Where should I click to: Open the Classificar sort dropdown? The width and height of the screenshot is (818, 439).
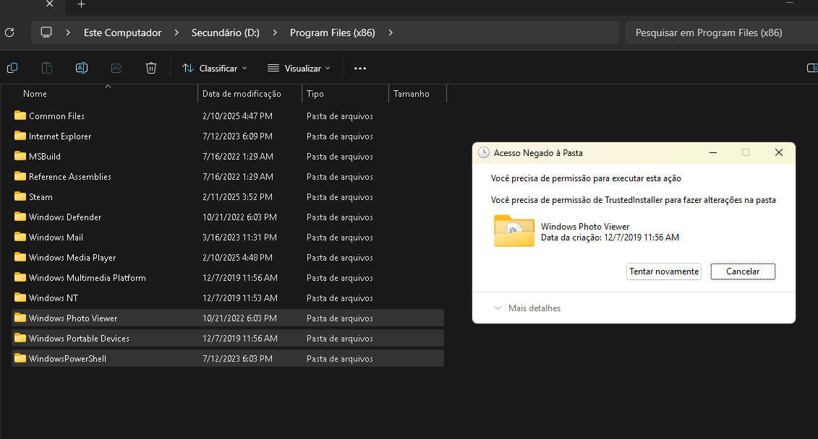pyautogui.click(x=214, y=68)
